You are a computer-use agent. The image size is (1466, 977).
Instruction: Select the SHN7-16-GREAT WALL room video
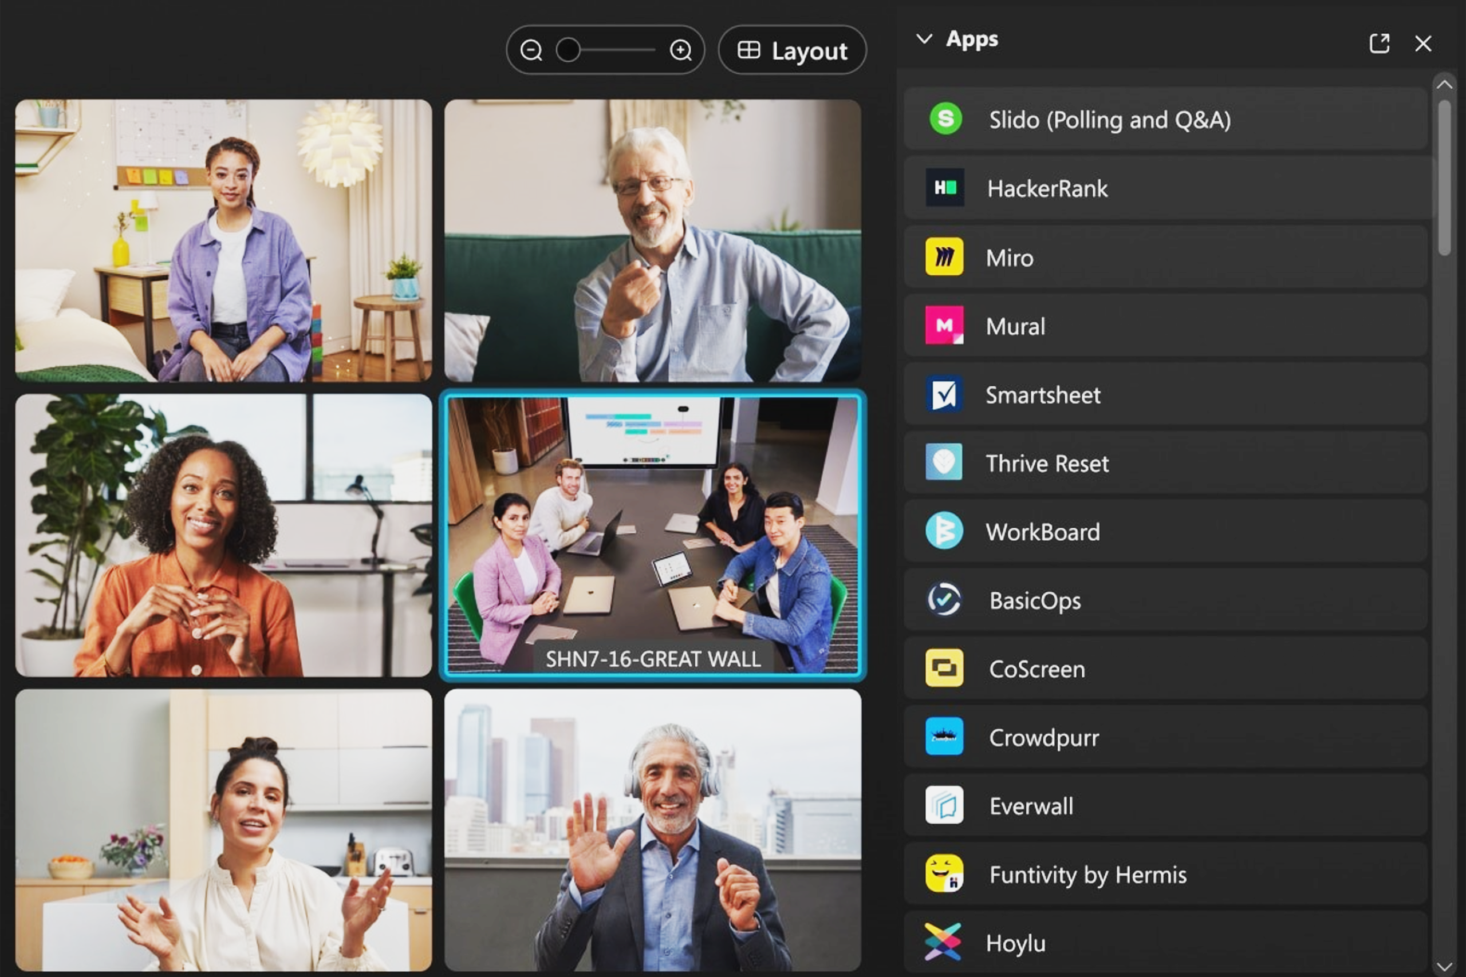click(653, 535)
